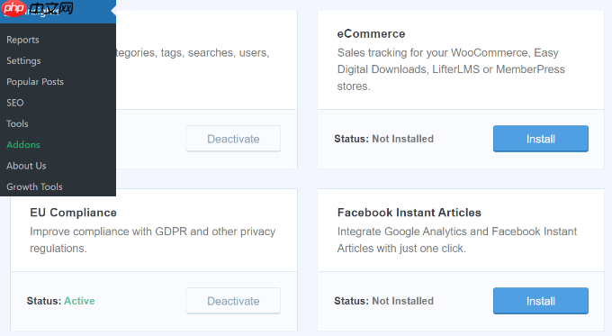Screen dimensions: 612x336
Task: Open Reports in the sidebar menu
Action: (22, 40)
